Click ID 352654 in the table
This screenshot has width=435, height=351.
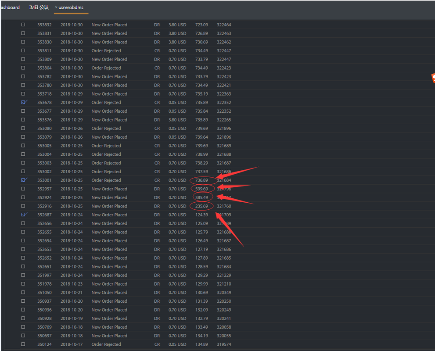pos(44,240)
